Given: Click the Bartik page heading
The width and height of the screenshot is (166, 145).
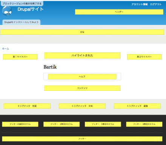Looking at the screenshot, I should click(50, 67).
